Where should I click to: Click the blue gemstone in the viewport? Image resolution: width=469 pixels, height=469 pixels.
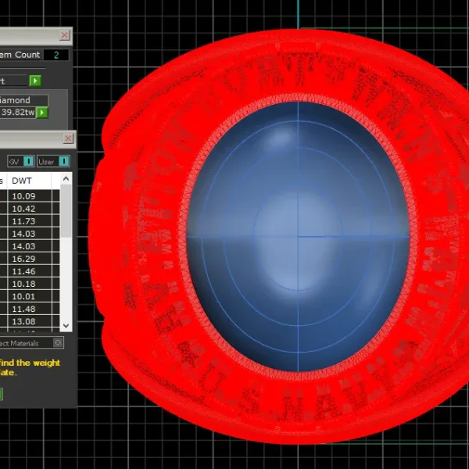point(298,236)
